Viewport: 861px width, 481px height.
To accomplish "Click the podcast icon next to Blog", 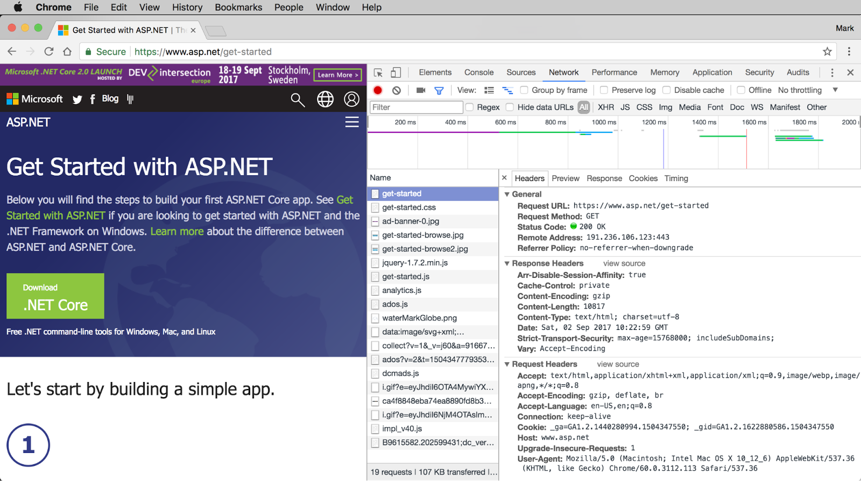I will coord(130,99).
